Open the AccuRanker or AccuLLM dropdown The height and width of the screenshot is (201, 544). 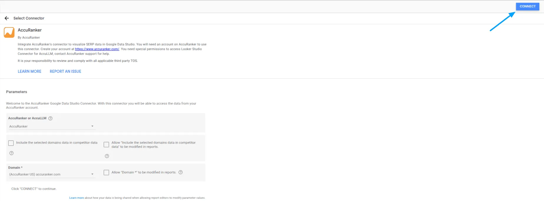point(51,126)
